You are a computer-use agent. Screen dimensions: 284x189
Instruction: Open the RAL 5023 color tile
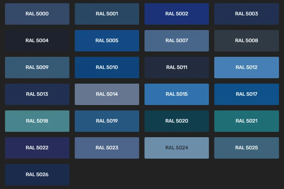coord(107,148)
